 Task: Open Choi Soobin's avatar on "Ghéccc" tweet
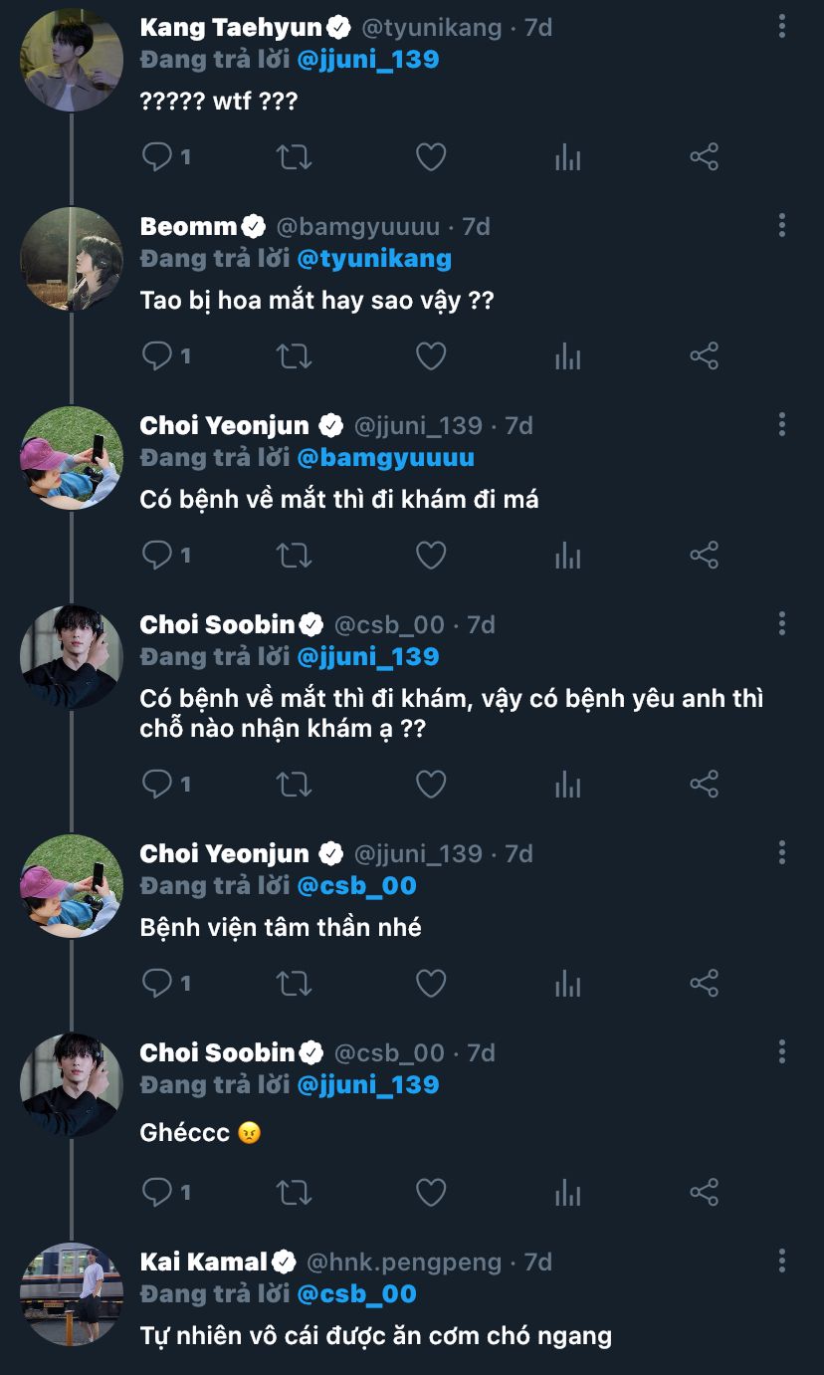click(72, 1085)
